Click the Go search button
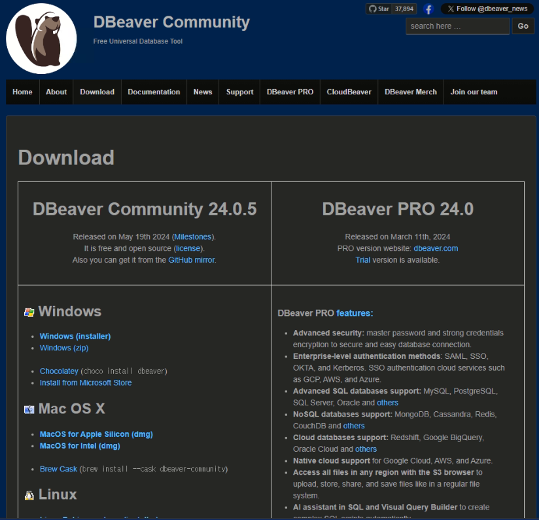Screen dimensions: 539x520 523,26
